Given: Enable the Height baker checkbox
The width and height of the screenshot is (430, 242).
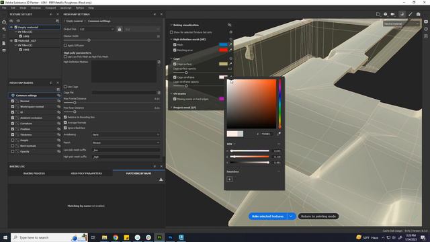Looking at the screenshot, I should pyautogui.click(x=13, y=140).
